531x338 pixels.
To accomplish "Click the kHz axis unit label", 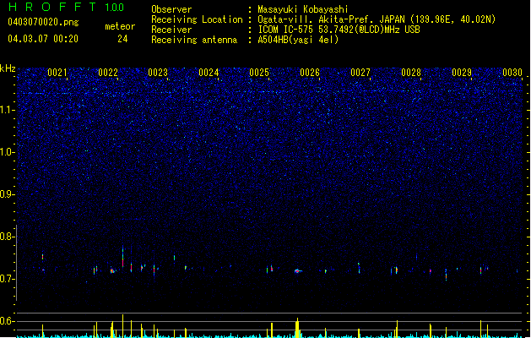I will point(8,68).
